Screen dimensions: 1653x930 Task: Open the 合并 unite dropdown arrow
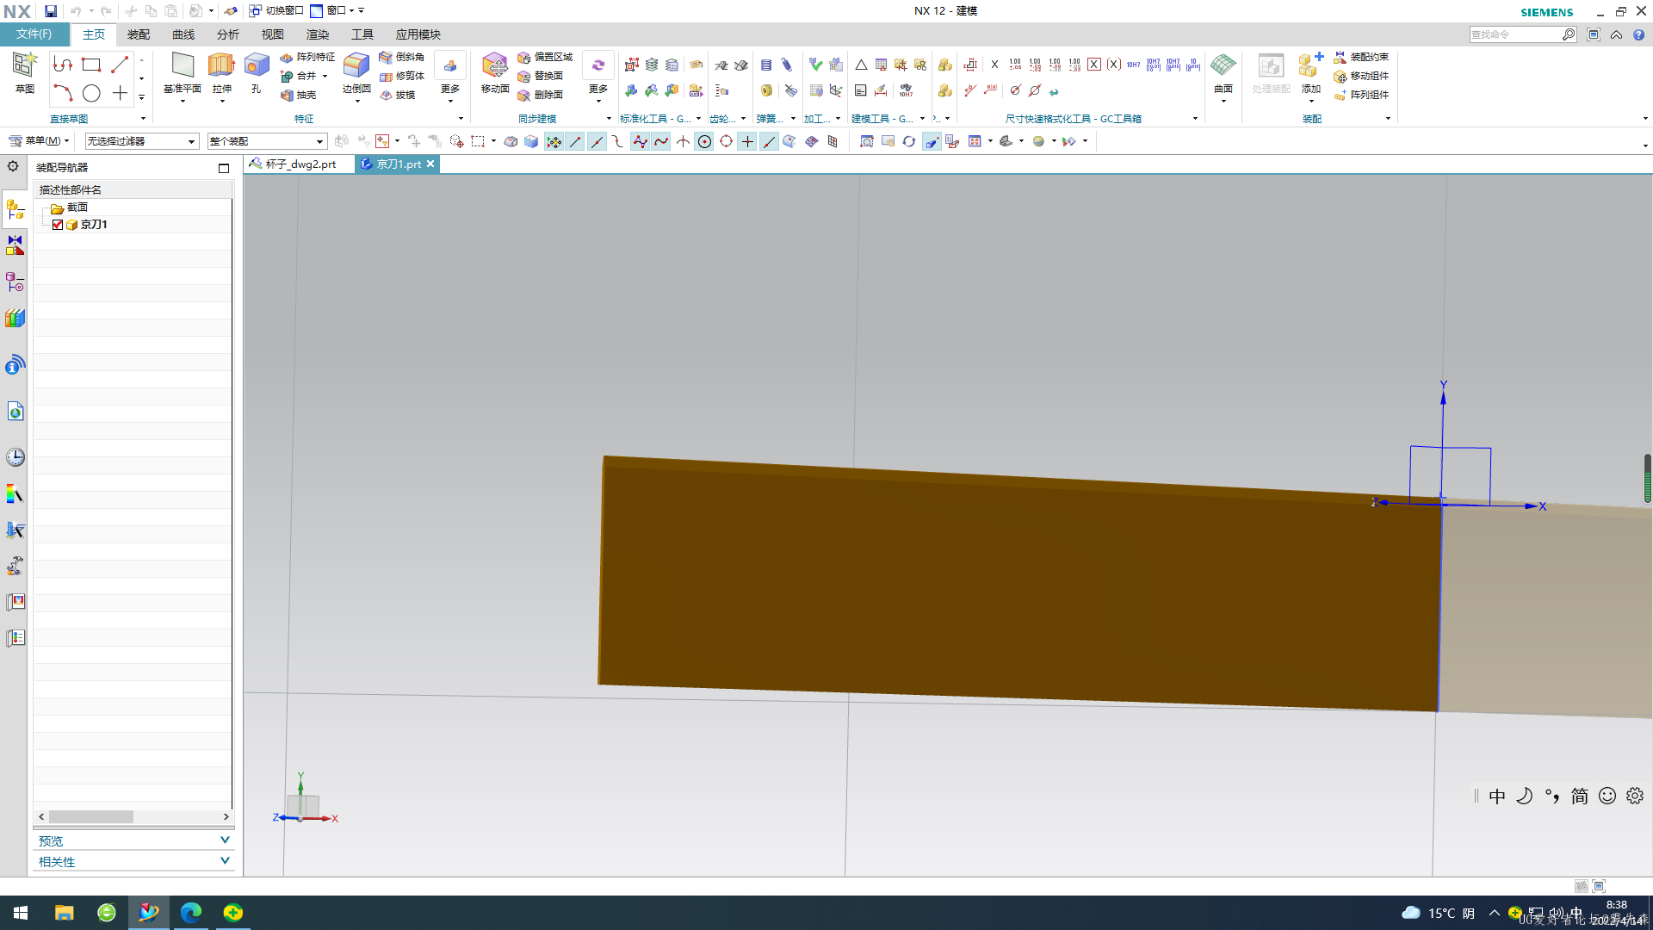(325, 76)
